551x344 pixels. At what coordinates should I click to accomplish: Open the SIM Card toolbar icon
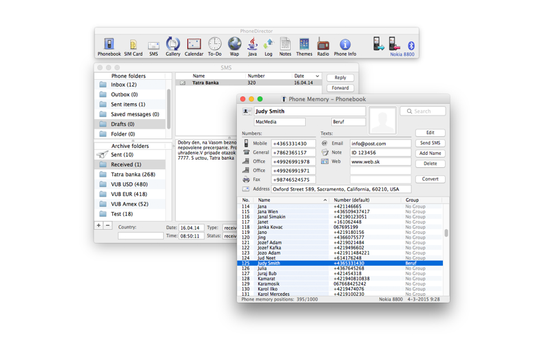133,47
